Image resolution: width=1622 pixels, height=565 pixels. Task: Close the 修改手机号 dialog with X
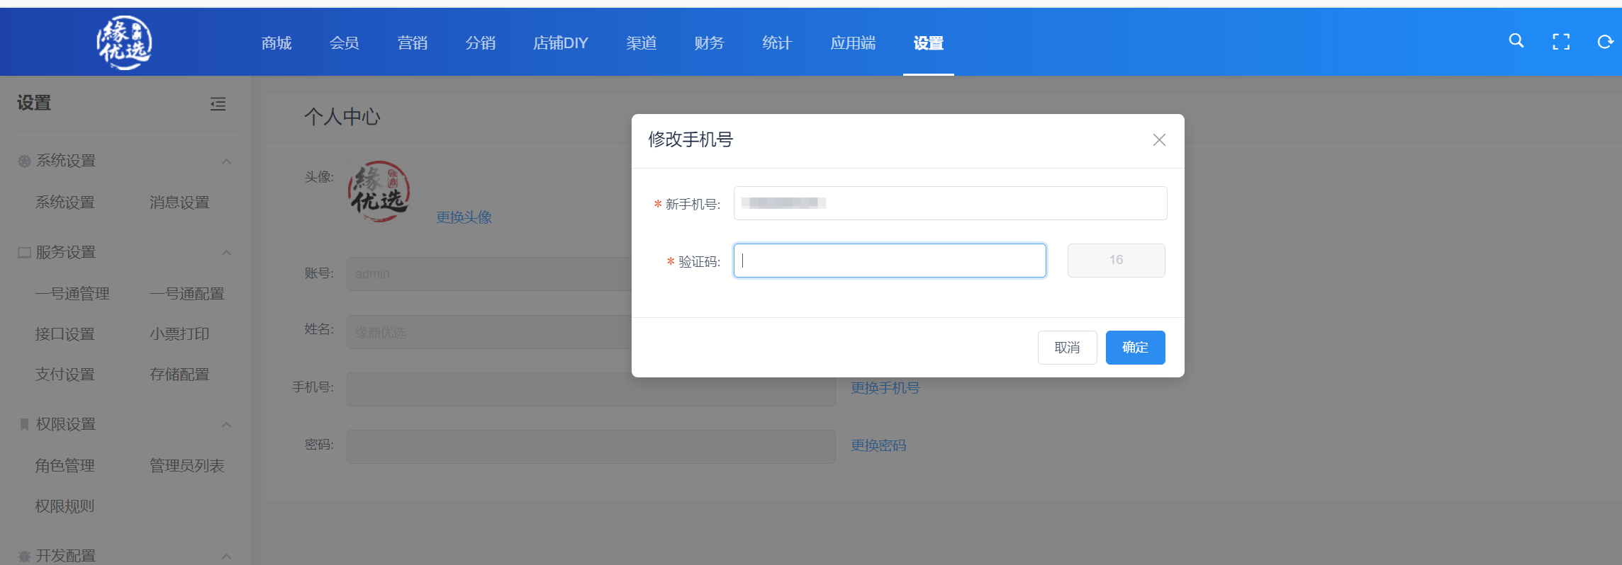pyautogui.click(x=1159, y=140)
